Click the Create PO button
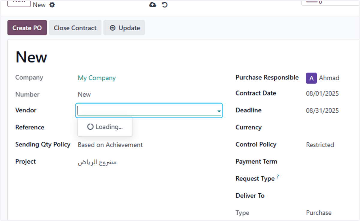 (27, 28)
